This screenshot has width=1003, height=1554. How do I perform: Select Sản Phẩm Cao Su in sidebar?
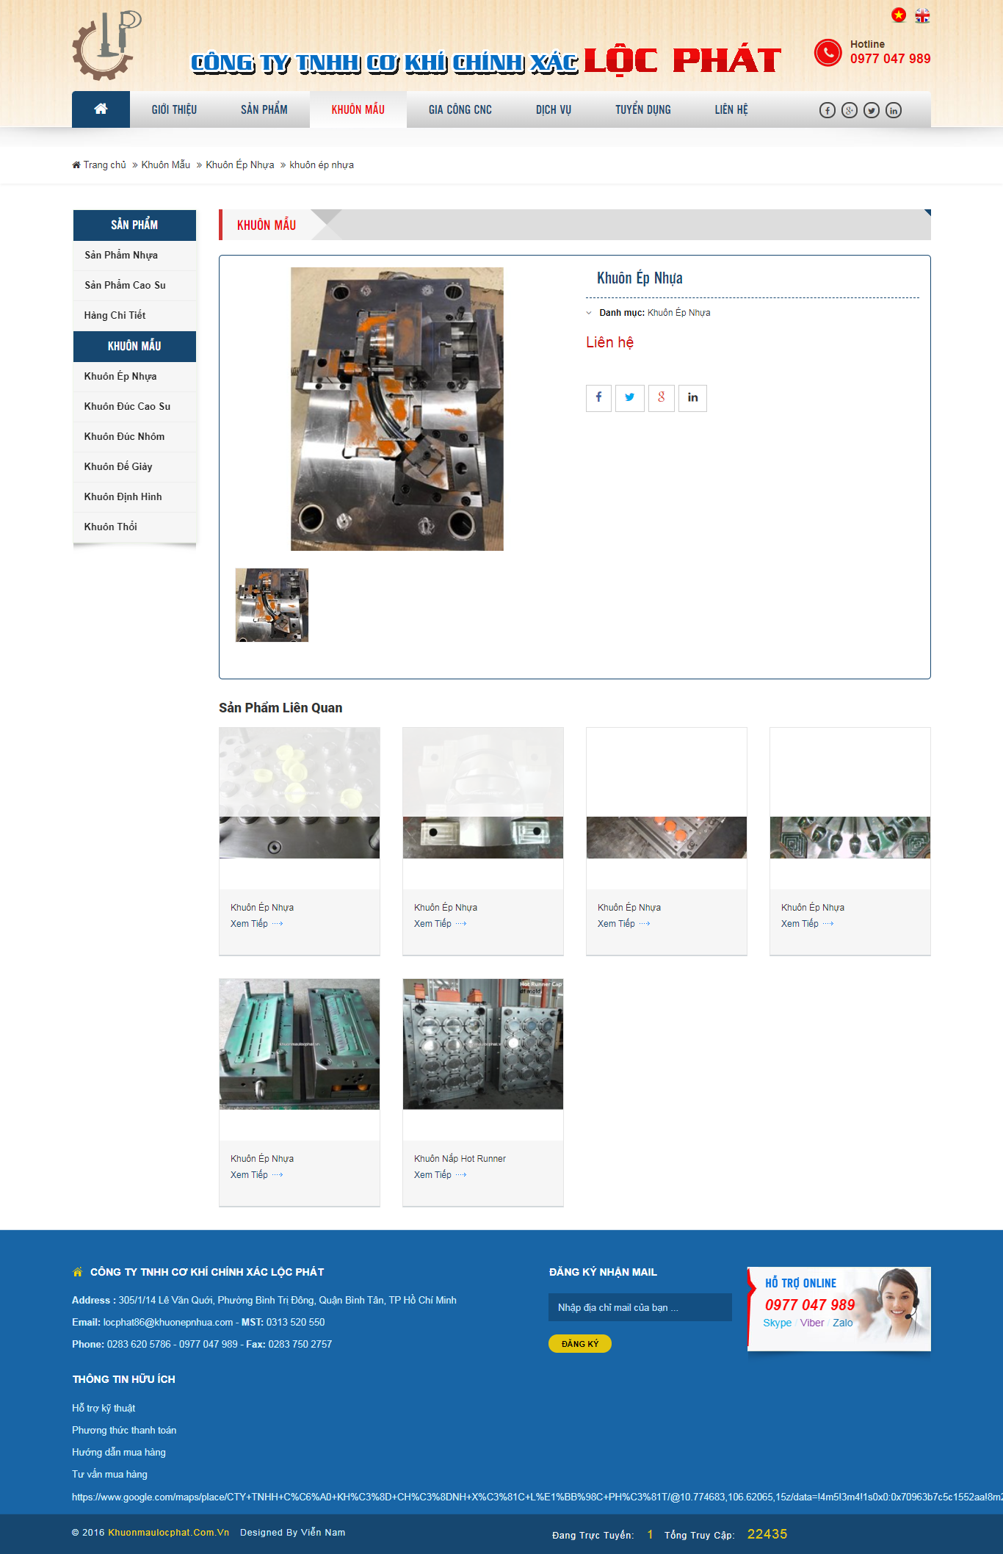134,286
